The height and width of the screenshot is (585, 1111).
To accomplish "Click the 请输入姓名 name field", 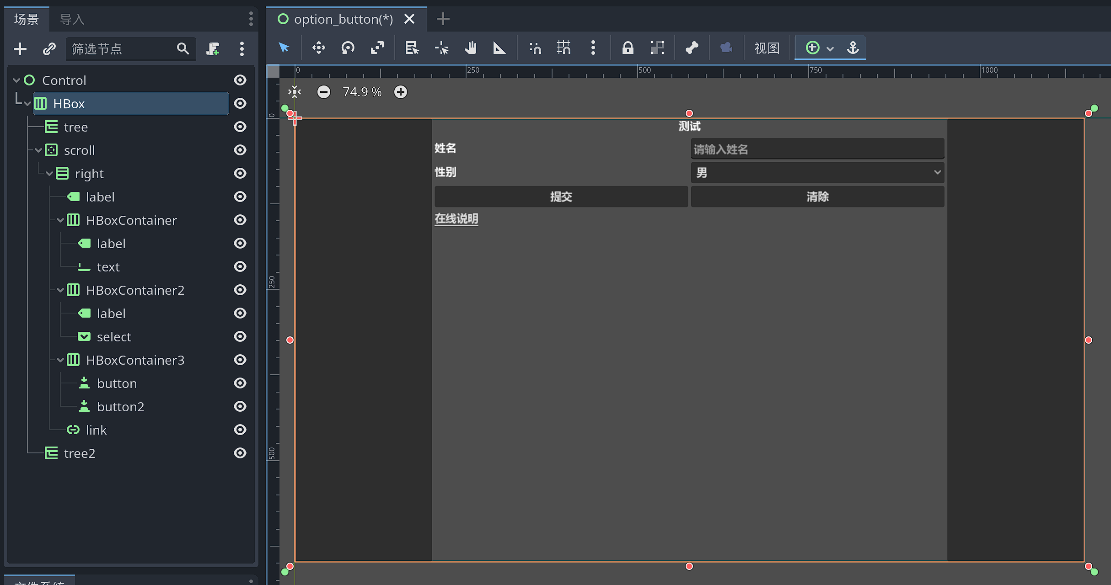I will tap(817, 149).
